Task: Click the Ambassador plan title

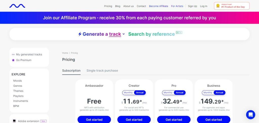Action: [94, 86]
